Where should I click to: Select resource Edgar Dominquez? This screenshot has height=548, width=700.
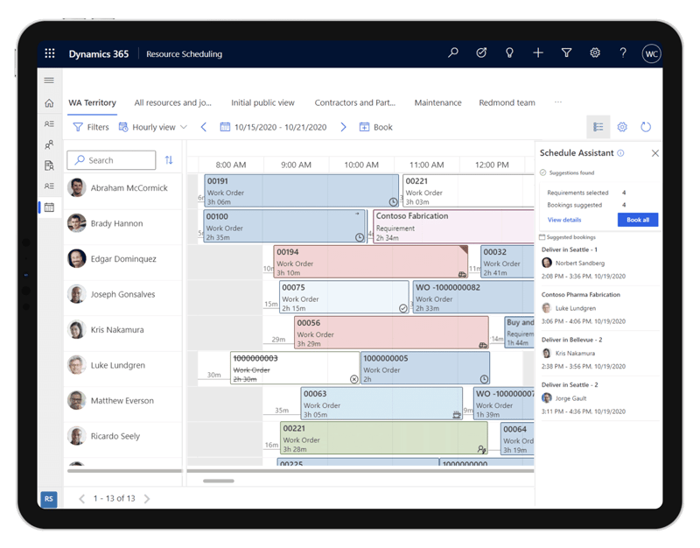point(122,259)
